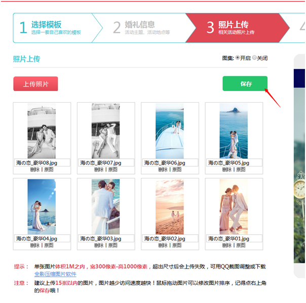The image size is (306, 303).
Task: Click the 海の恋_豪华08.jpg photo thumbnail
Action: click(x=42, y=131)
